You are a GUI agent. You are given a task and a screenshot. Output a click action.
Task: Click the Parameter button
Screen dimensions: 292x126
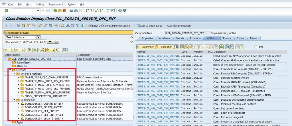coord(145,47)
